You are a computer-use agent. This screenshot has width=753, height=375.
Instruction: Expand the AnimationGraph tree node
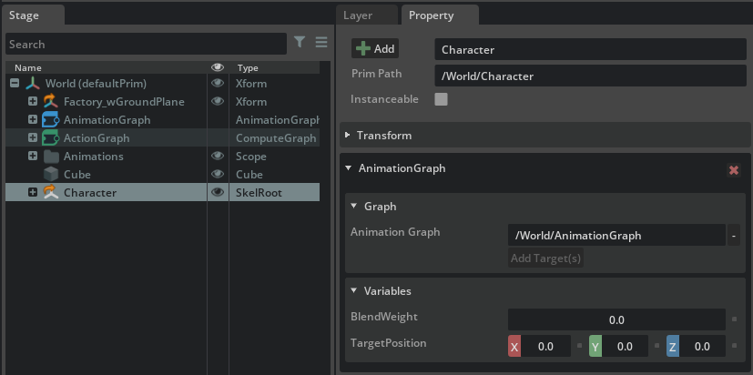(x=33, y=119)
